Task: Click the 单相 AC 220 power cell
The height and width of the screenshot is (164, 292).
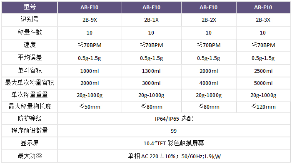Action: 174,156
